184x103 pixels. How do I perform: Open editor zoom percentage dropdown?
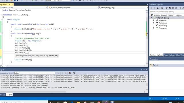(5, 66)
